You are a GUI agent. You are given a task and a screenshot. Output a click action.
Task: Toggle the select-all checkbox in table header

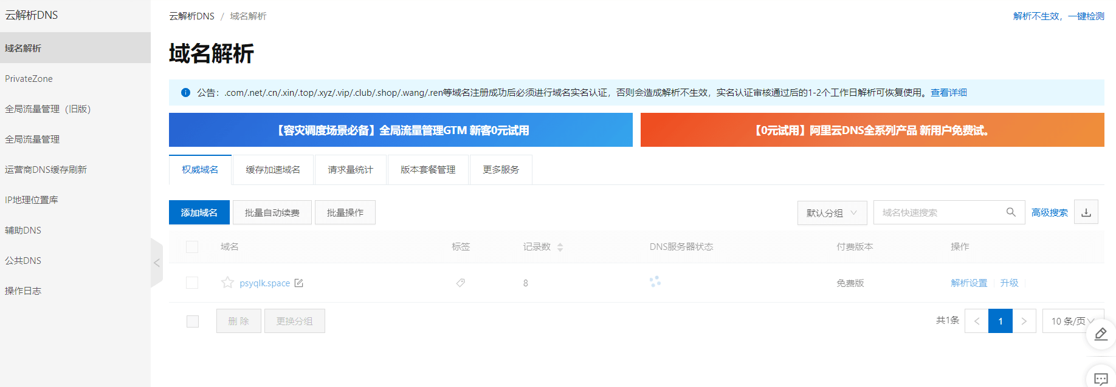click(x=192, y=247)
